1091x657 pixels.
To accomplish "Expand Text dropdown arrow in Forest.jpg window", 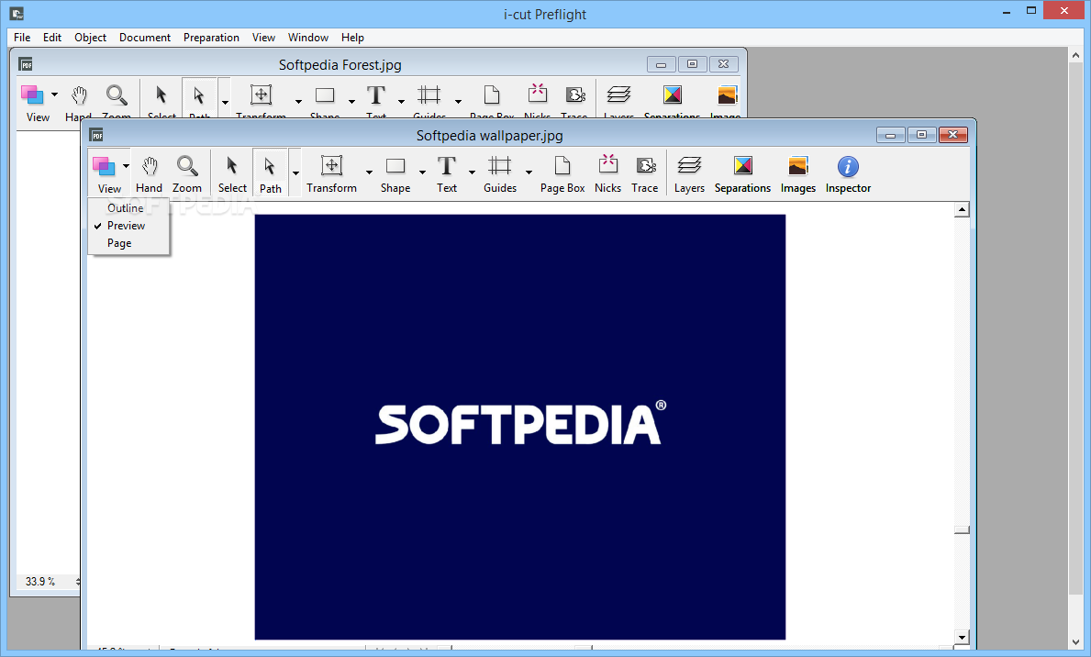I will (x=402, y=102).
